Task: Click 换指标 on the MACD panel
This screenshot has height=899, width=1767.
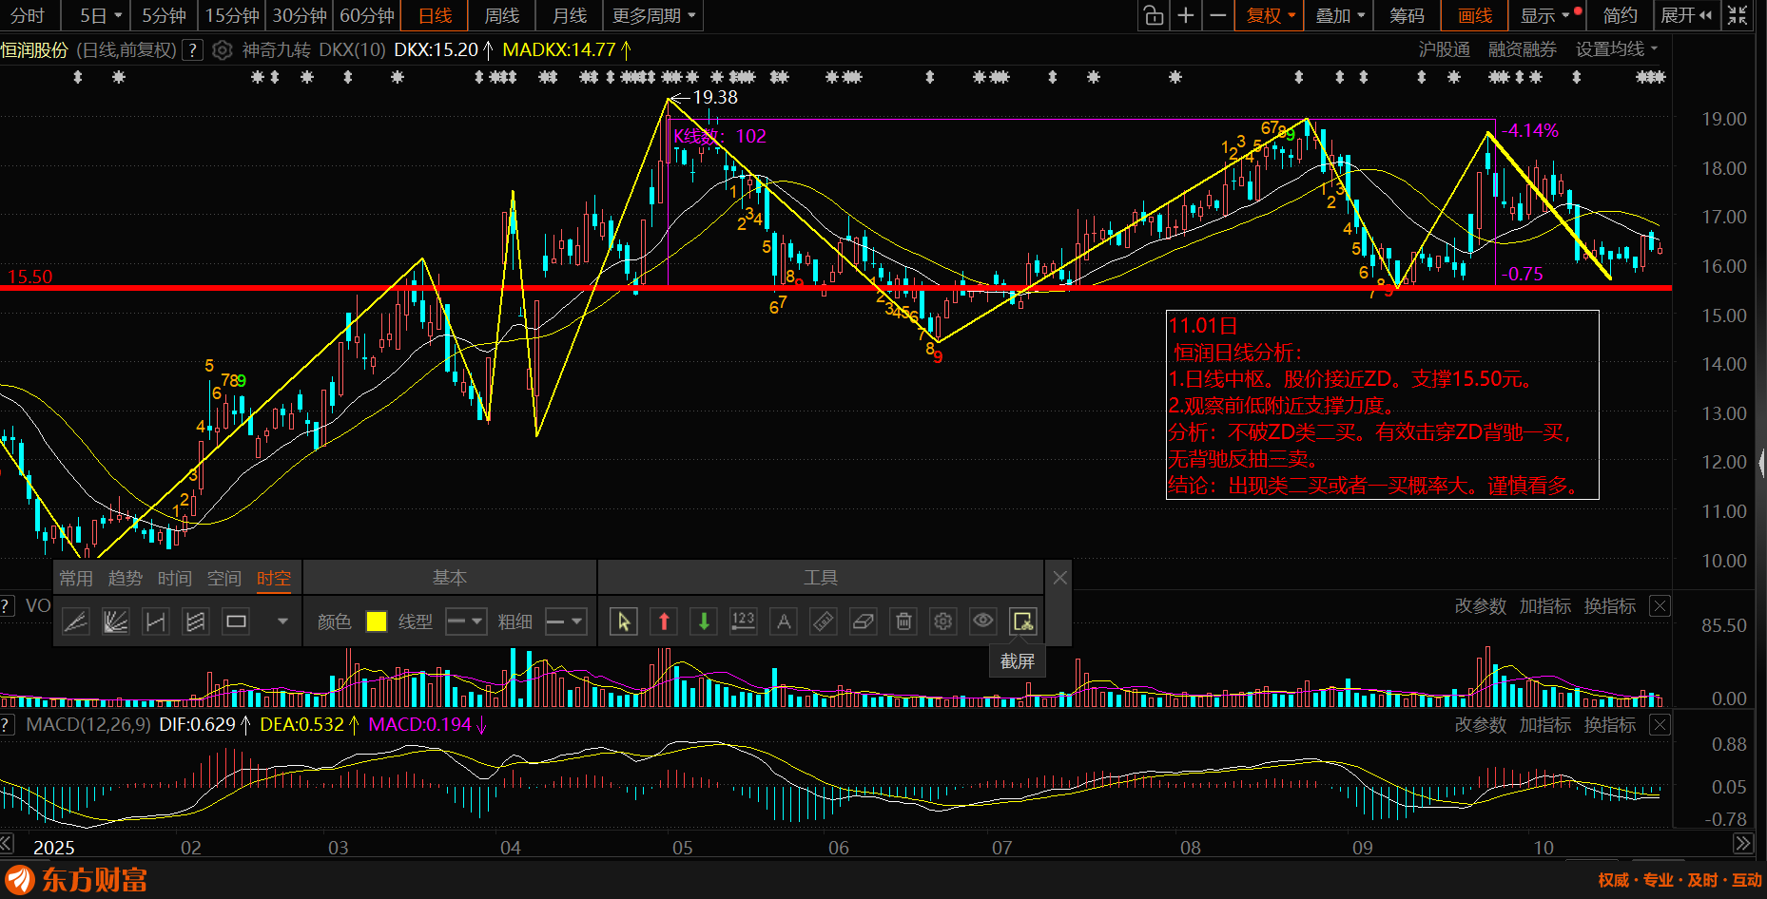Action: point(1609,725)
